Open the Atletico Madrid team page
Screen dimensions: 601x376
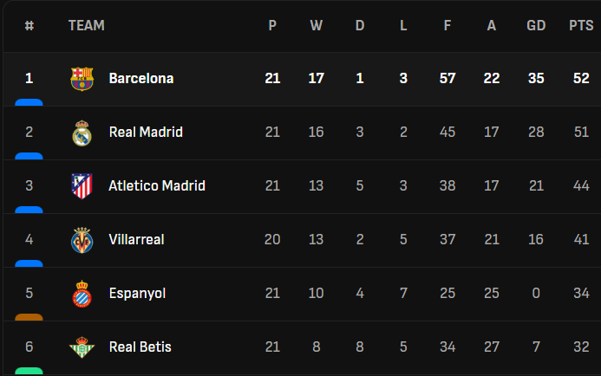157,186
